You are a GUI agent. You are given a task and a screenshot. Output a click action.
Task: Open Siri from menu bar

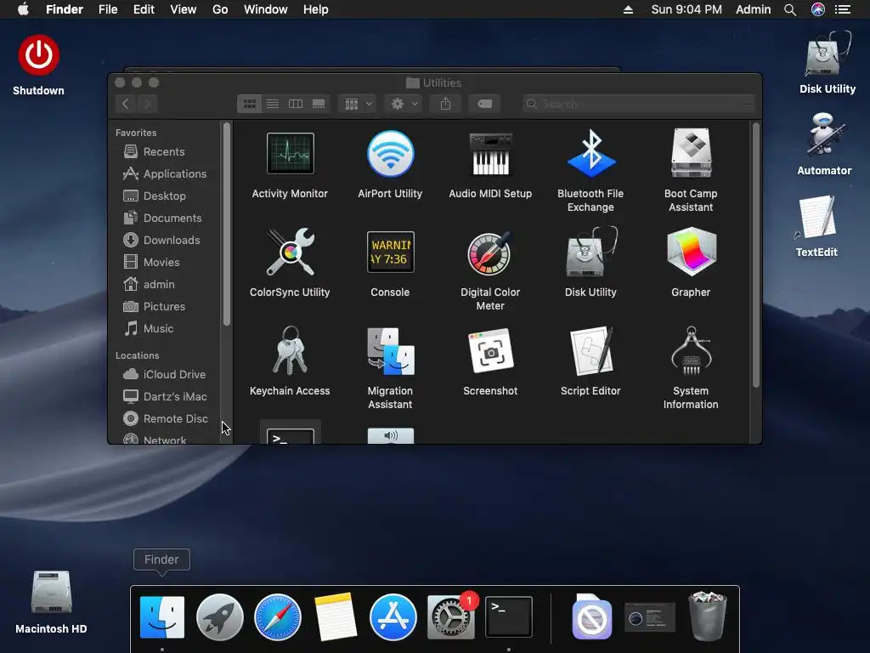point(818,9)
